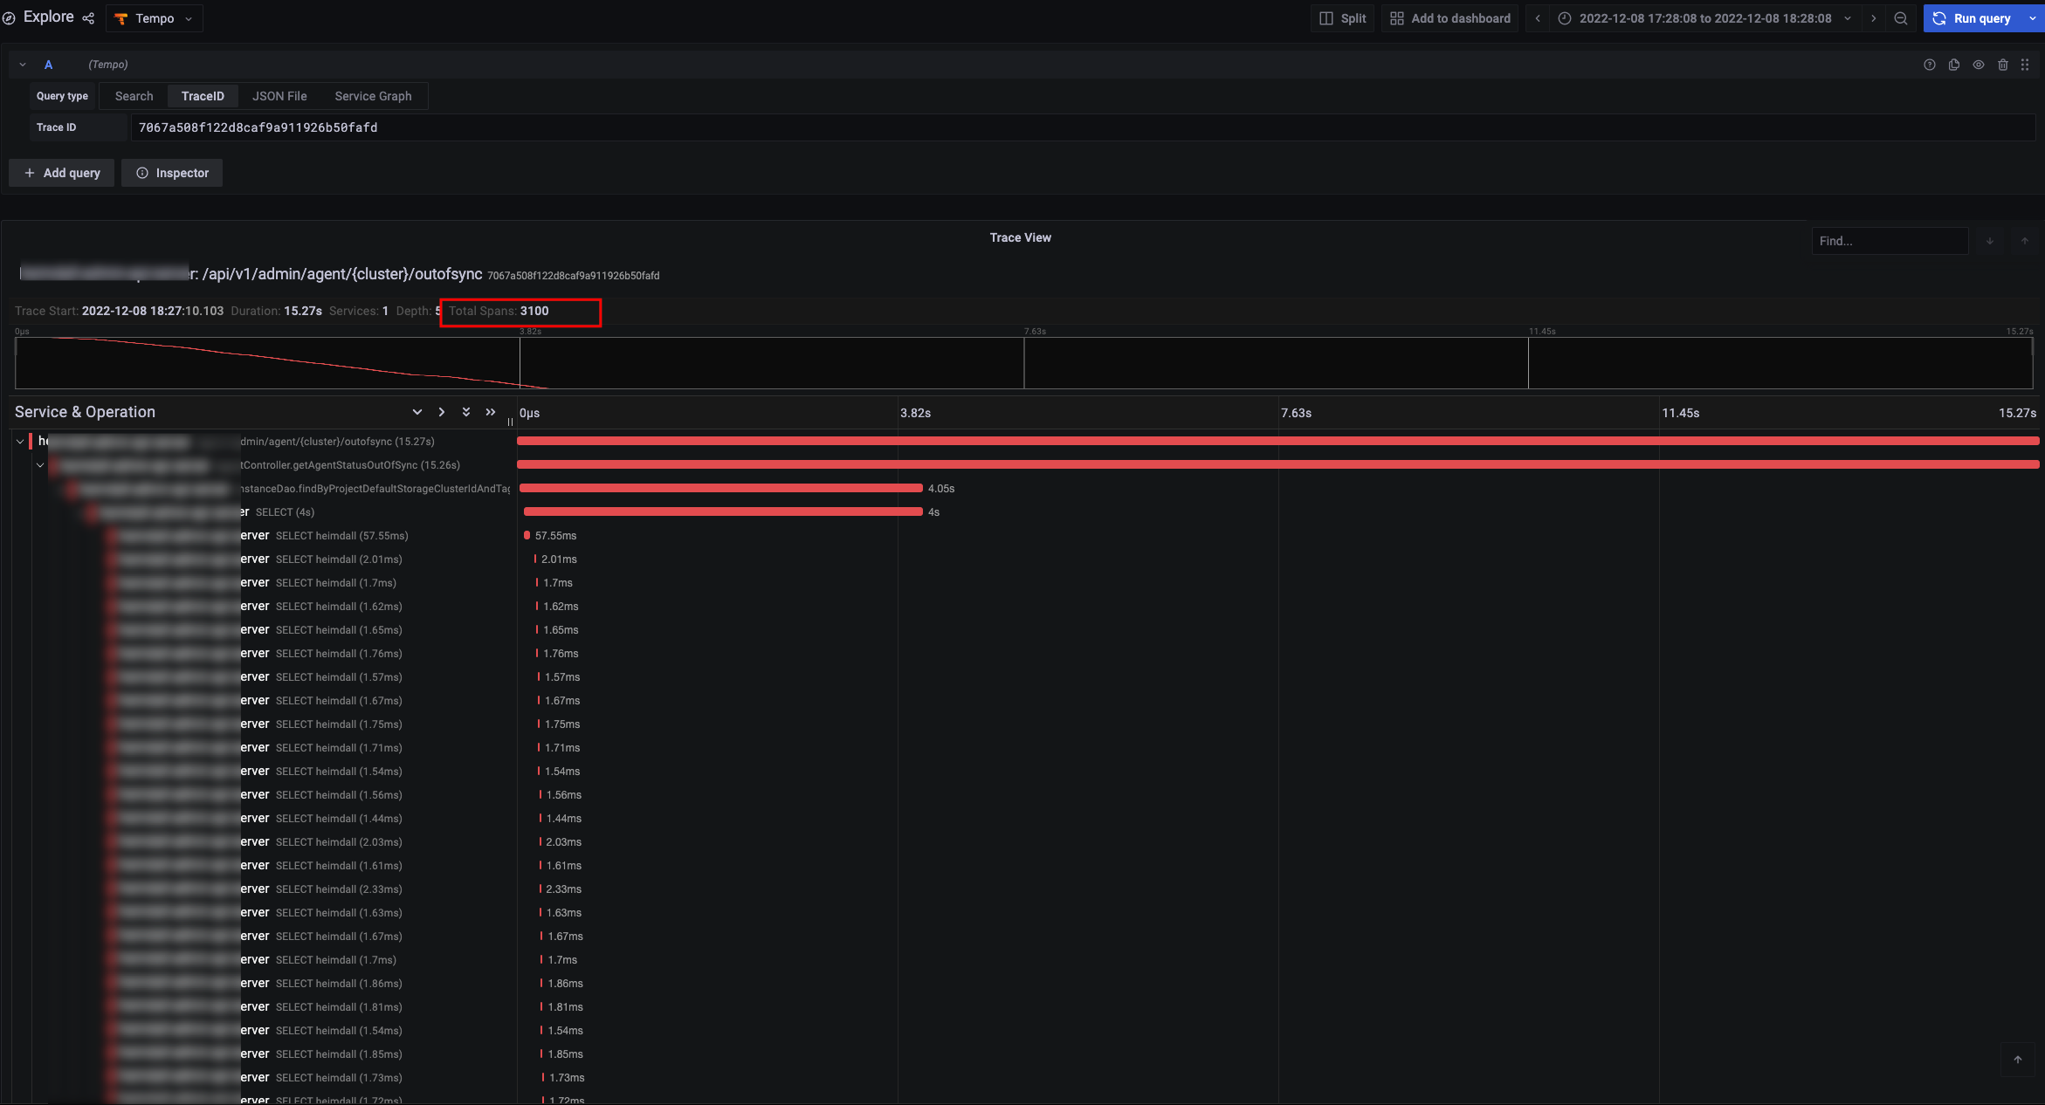Select the Service Graph query type

(373, 96)
